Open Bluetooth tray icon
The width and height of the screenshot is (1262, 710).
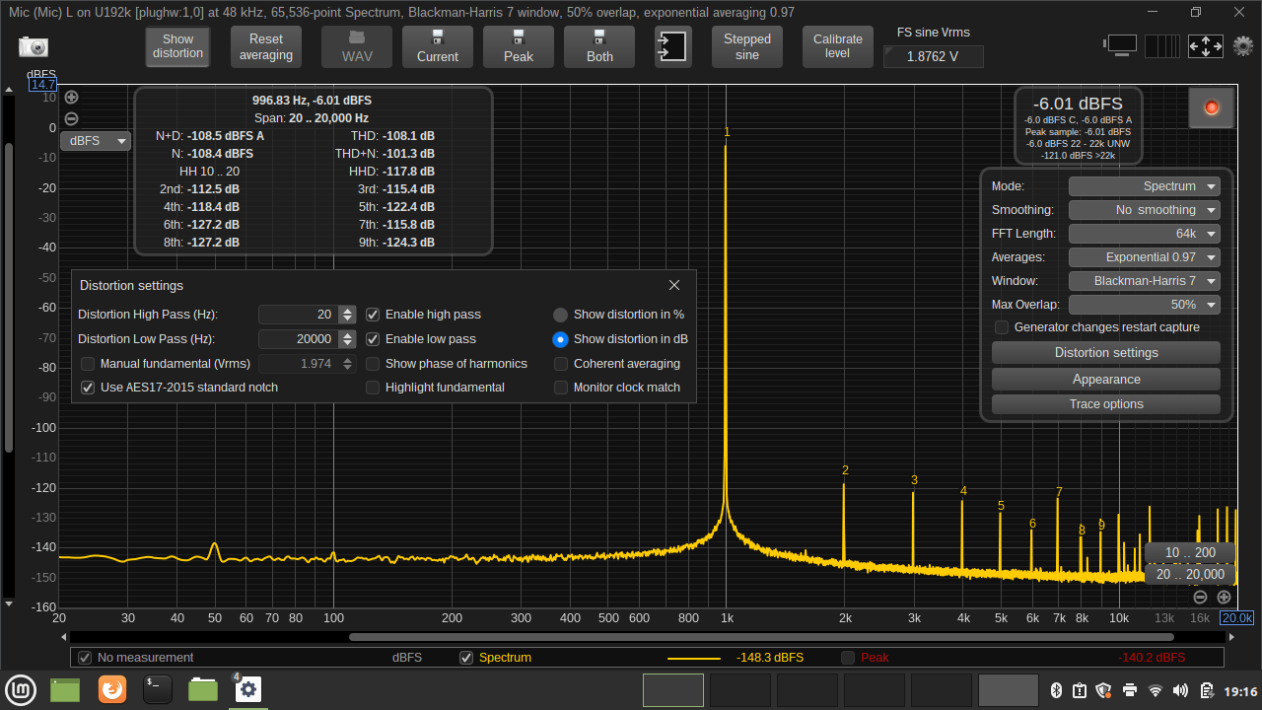coord(1054,690)
